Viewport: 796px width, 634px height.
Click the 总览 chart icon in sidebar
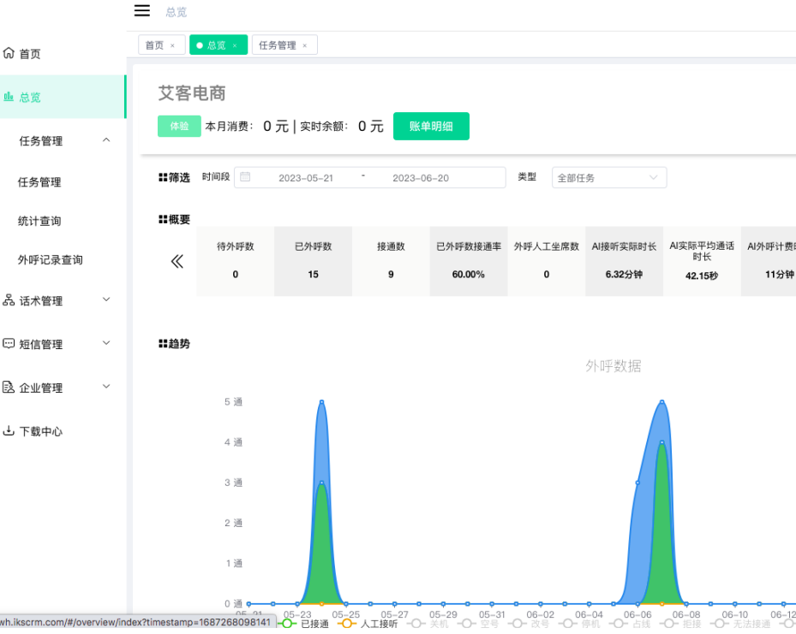(x=9, y=98)
